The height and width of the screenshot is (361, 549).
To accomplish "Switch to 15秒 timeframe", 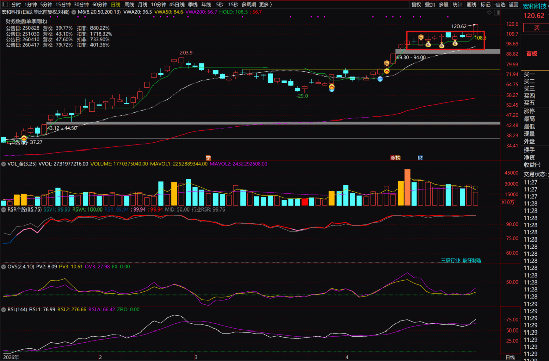I will (233, 4).
